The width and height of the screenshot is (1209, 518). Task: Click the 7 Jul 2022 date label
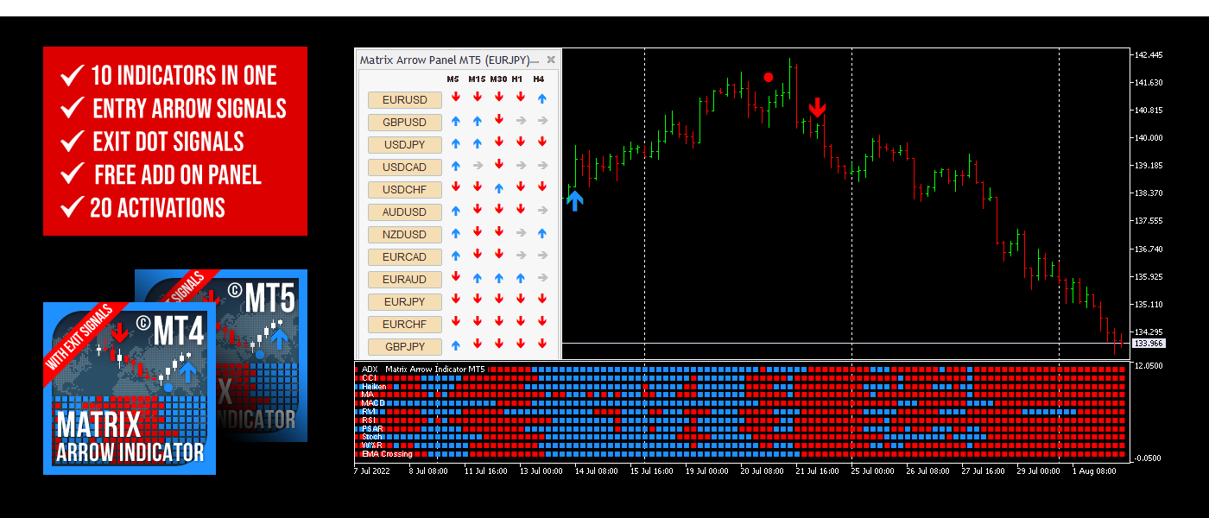(372, 471)
